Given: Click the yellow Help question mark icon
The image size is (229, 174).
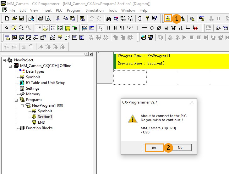Looking at the screenshot, I should (147, 19).
